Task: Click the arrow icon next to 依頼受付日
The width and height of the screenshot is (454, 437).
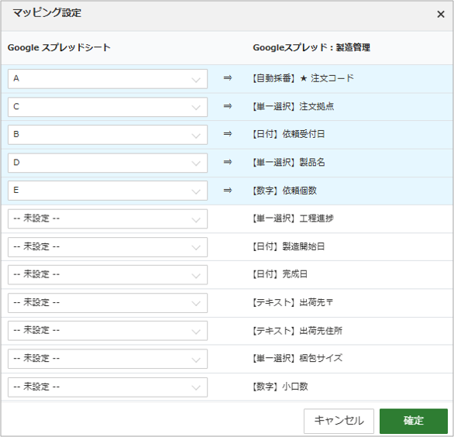Action: 228,134
